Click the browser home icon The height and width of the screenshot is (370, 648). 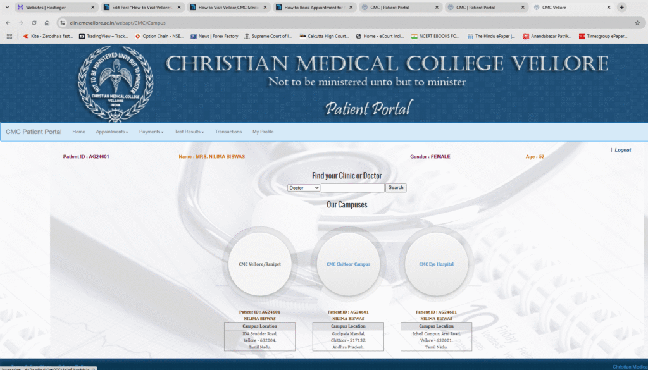click(x=47, y=23)
